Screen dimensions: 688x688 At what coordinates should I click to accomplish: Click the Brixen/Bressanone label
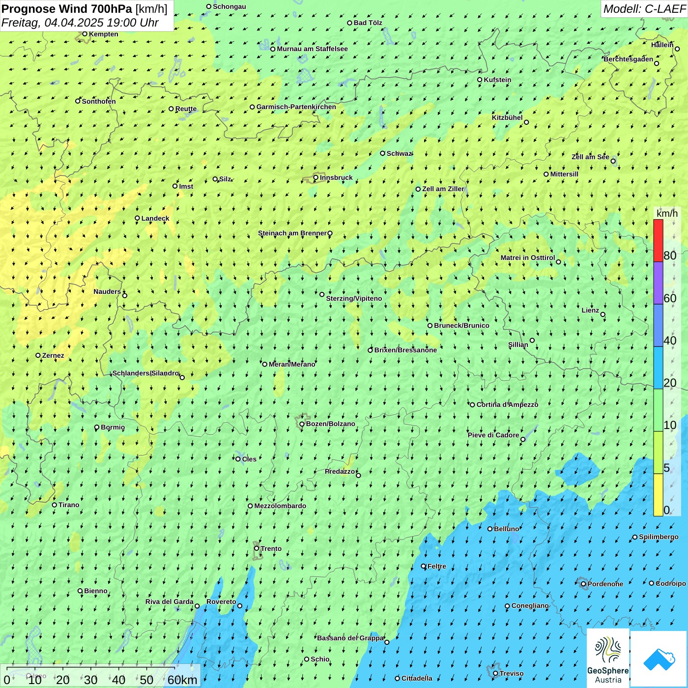(x=405, y=350)
